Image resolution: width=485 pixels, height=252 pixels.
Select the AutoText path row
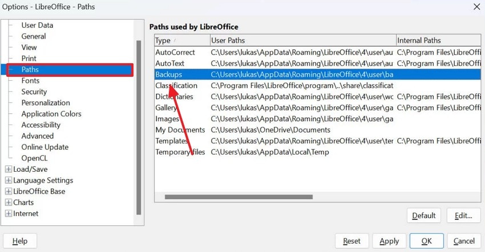[x=318, y=64]
